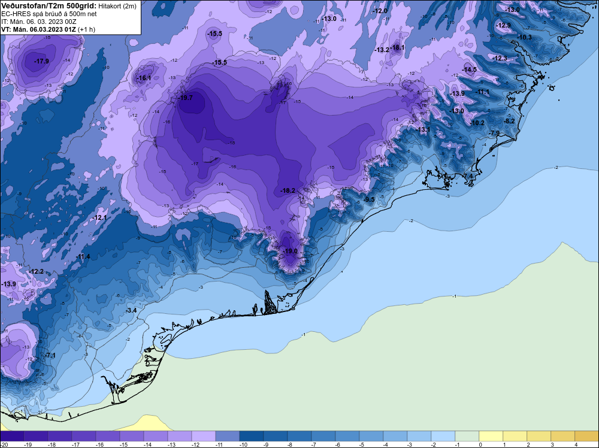
Task: Select the -10.2 temperature label
Action: pyautogui.click(x=477, y=123)
